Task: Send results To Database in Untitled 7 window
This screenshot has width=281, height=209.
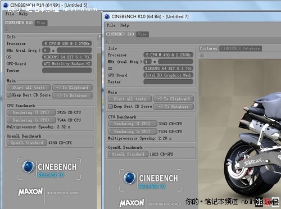Action: pos(174,107)
